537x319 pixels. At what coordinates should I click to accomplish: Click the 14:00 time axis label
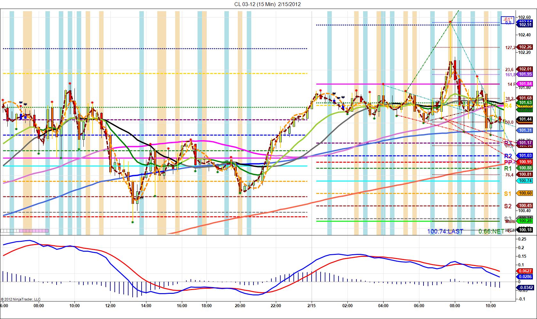[x=146, y=305]
